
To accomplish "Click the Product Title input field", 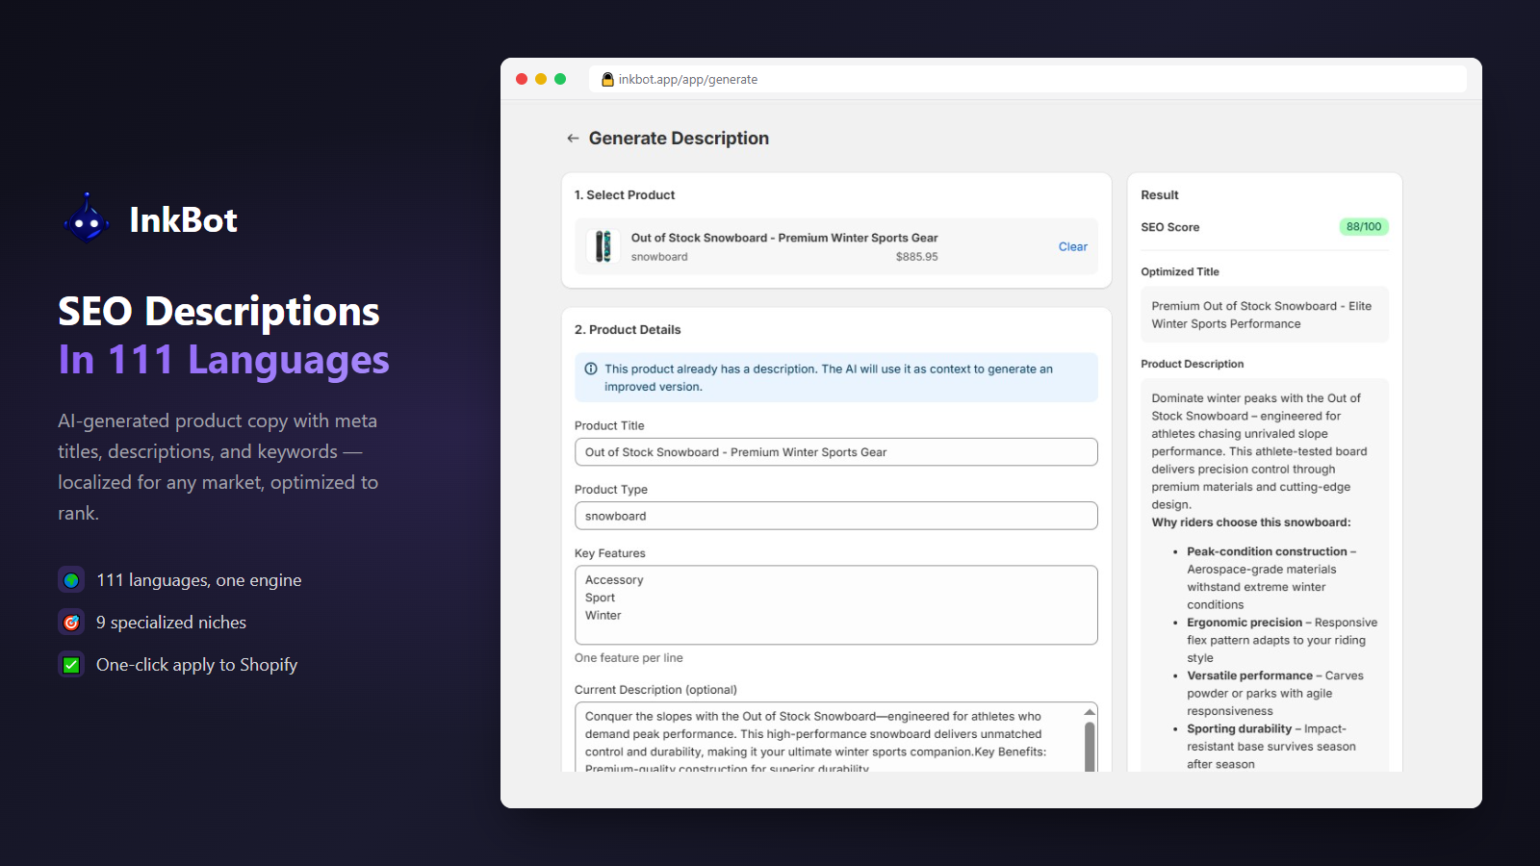I will point(835,451).
